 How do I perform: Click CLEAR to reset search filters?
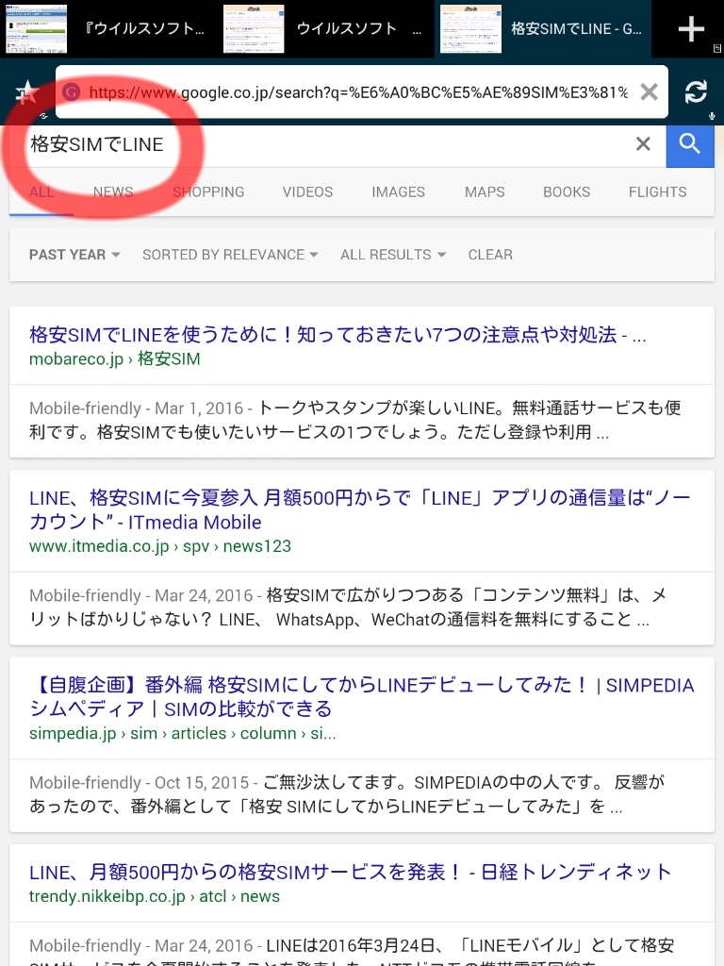coord(490,255)
